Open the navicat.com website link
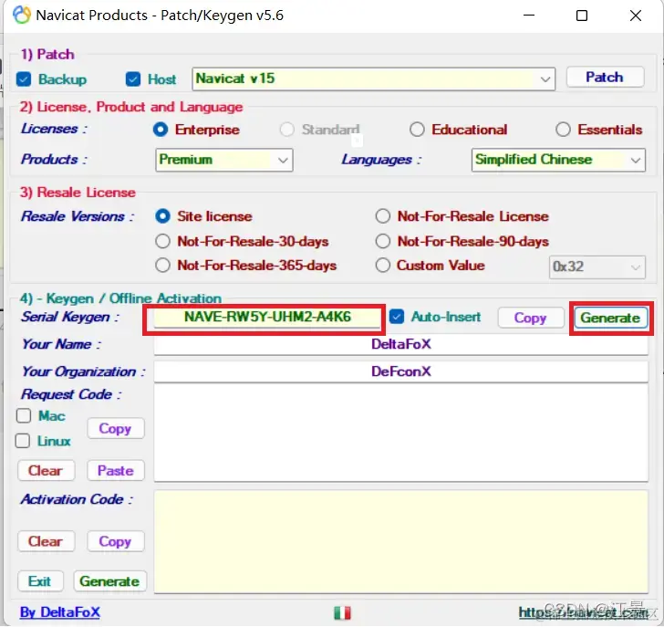This screenshot has width=664, height=627. [584, 612]
